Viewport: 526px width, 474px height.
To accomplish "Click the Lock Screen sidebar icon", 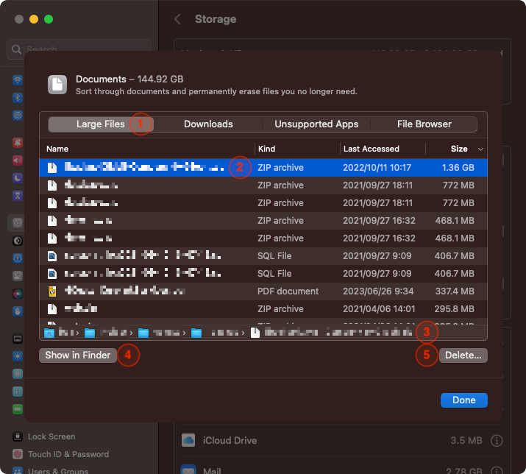I will tap(18, 436).
